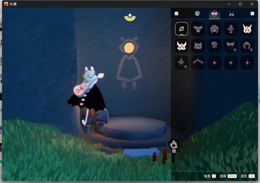This screenshot has width=260, height=183.
Task: Click the Z key previous-category button
Action: pos(176,14)
